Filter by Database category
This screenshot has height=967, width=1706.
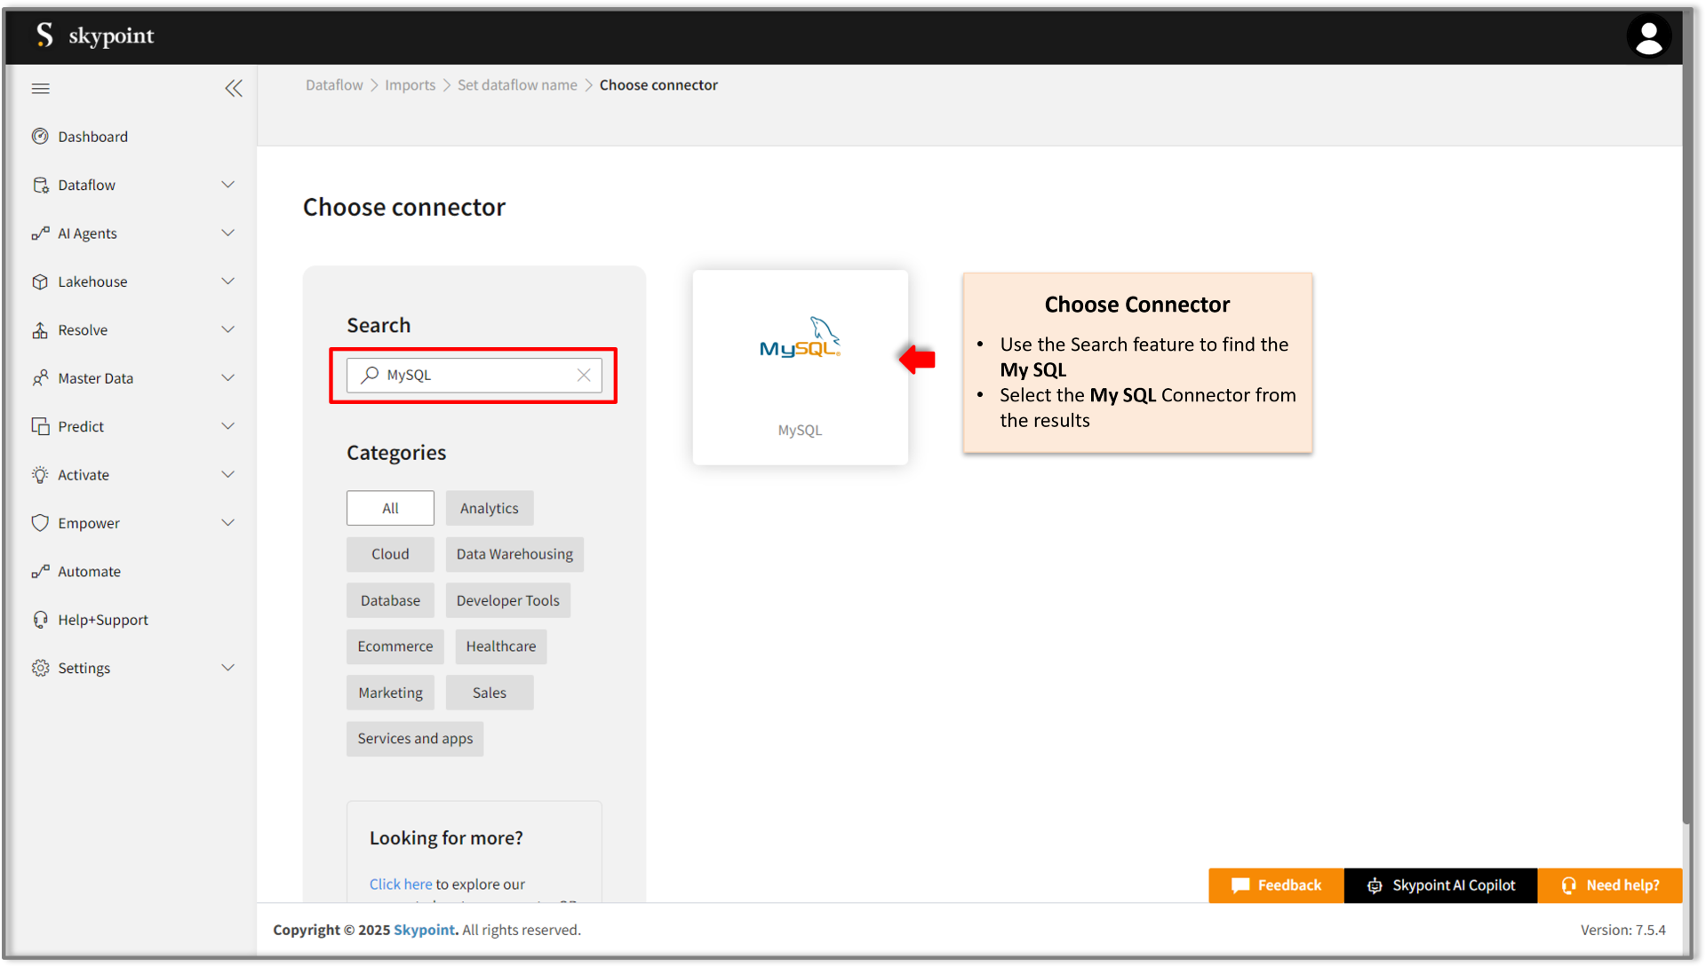pos(390,601)
